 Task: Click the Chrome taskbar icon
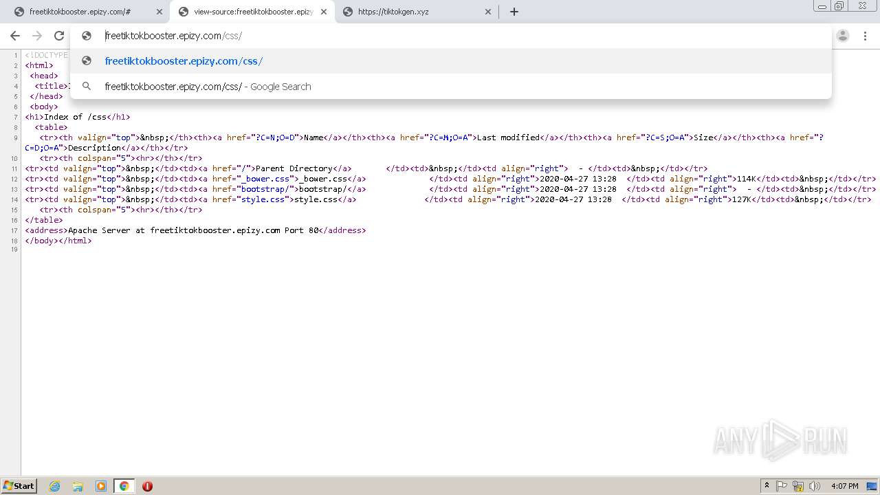(x=124, y=486)
